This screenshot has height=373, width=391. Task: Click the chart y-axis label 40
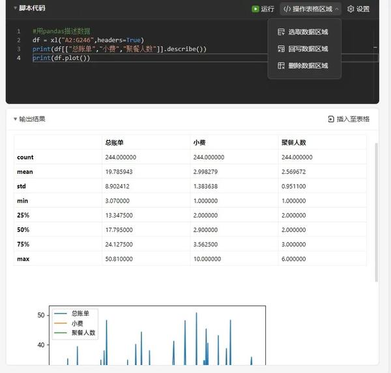pyautogui.click(x=41, y=345)
